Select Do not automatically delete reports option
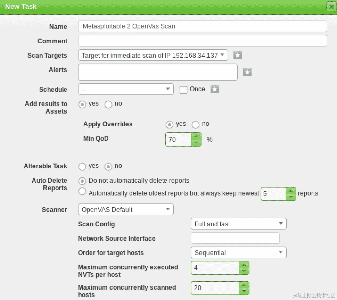 [x=82, y=181]
